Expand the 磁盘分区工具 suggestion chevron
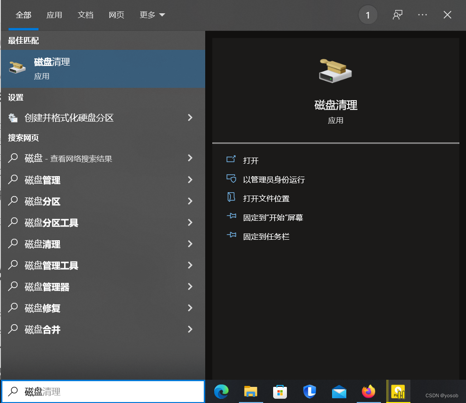The width and height of the screenshot is (466, 403). [190, 223]
